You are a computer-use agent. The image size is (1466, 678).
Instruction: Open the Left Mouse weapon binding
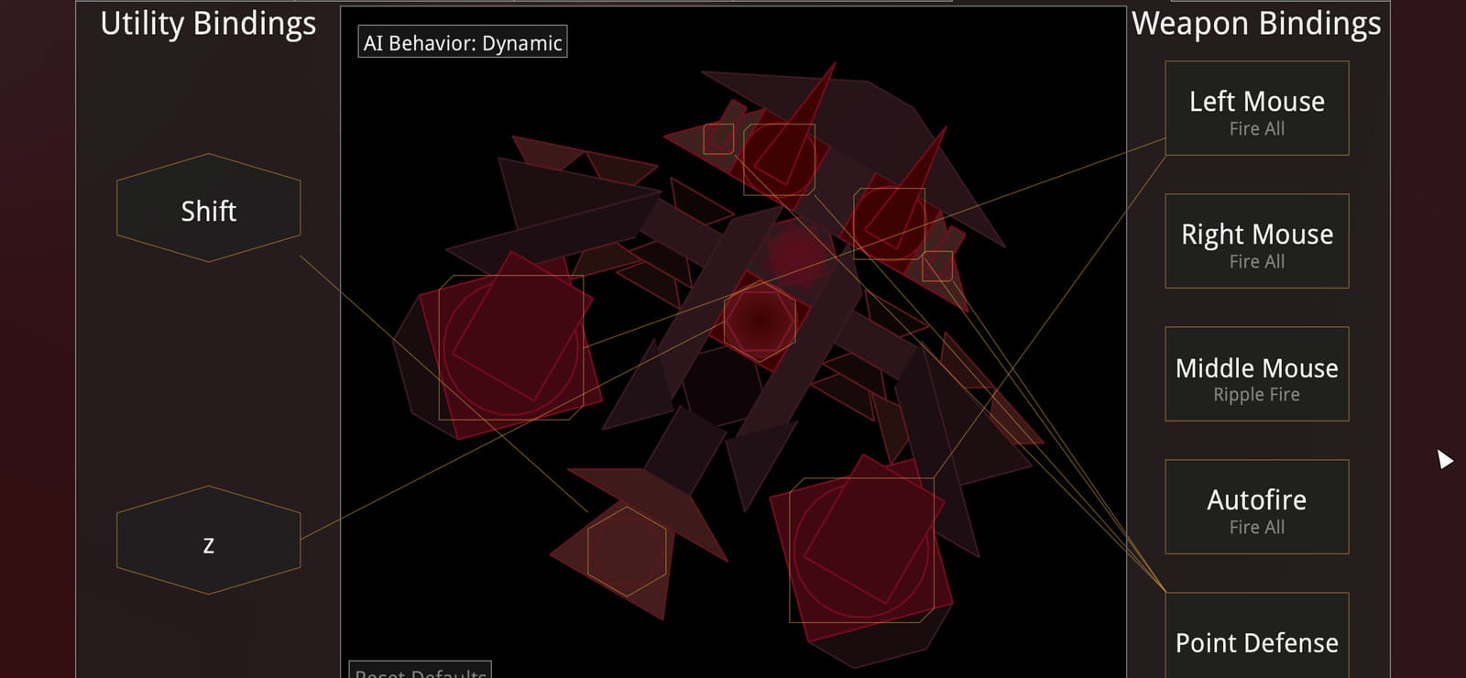(x=1256, y=108)
